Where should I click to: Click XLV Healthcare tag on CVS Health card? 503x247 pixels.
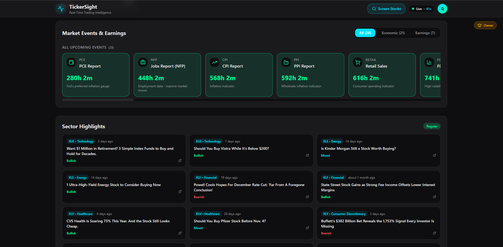81,214
